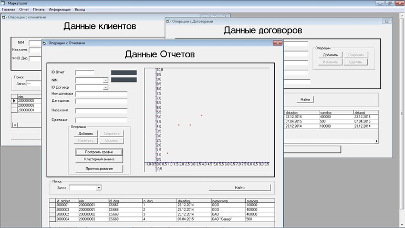The width and height of the screenshot is (405, 228).
Task: Click the current-row arrow in клиентами grid
Action: (x=14, y=101)
